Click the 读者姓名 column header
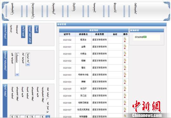The image size is (171, 118). 83,34
